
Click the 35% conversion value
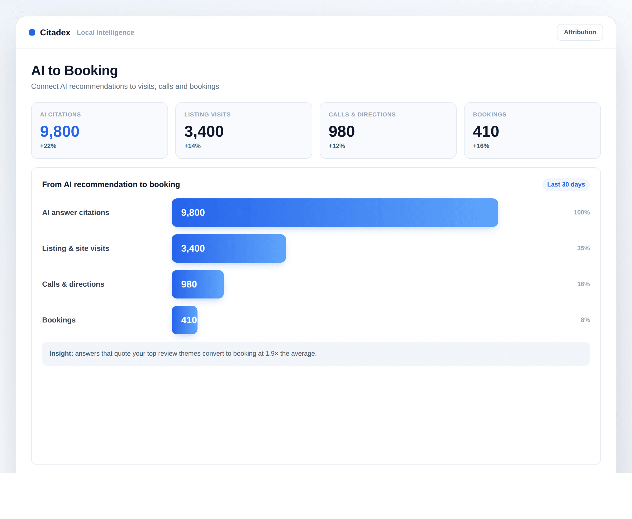pos(583,248)
